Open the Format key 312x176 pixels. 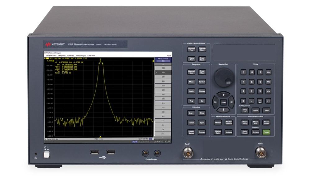(x=202, y=82)
